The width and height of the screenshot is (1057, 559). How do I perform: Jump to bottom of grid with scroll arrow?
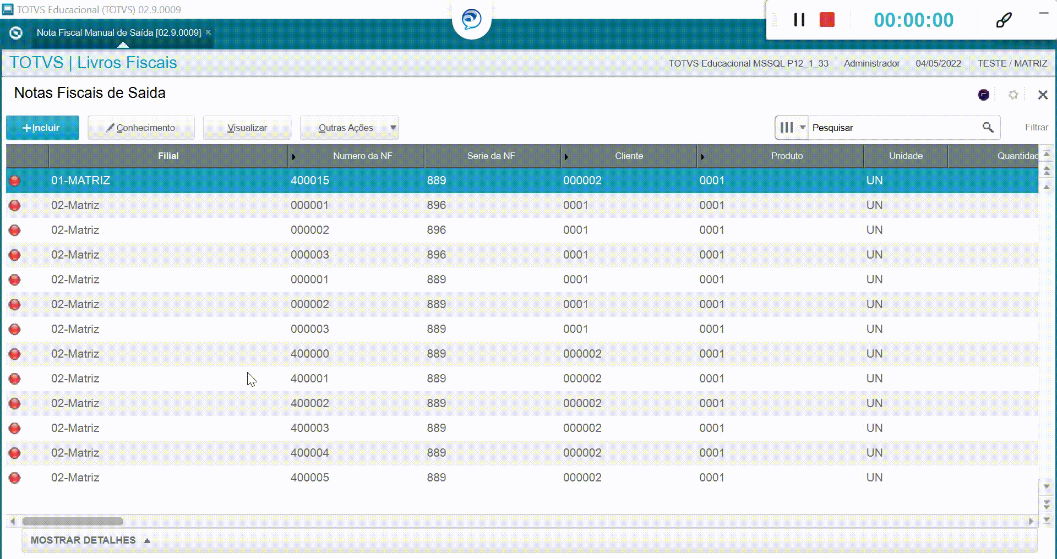tap(1047, 519)
